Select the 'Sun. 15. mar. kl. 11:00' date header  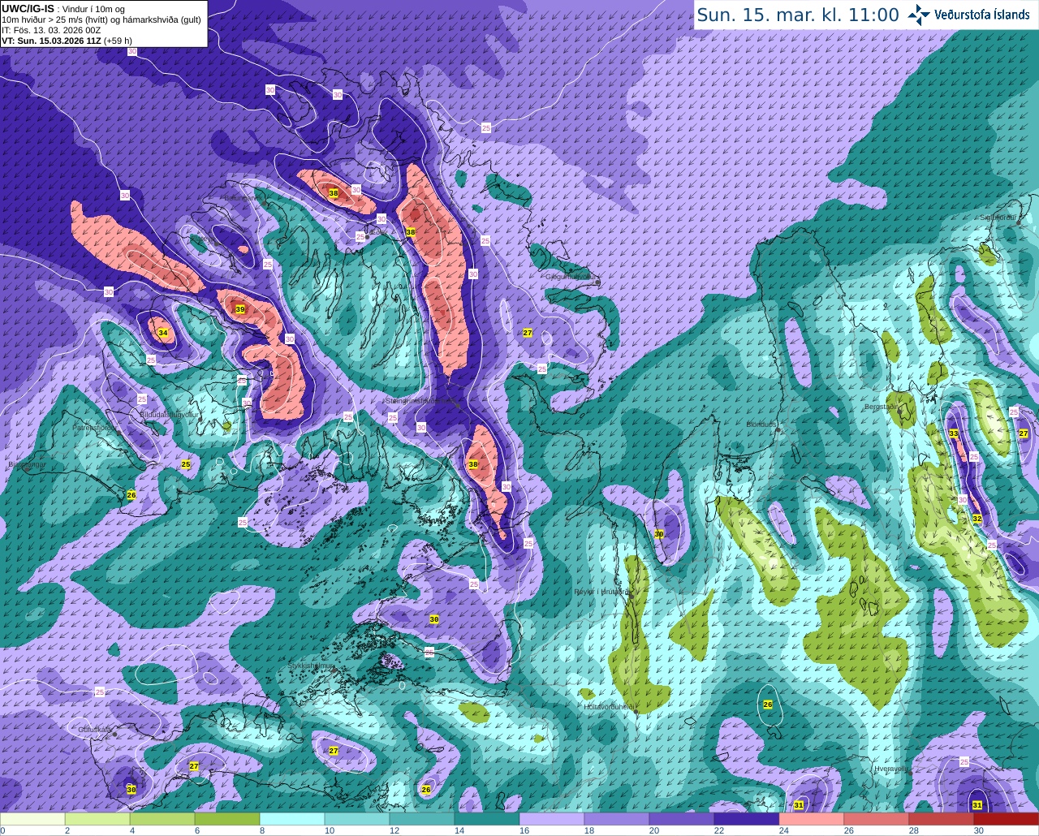798,15
